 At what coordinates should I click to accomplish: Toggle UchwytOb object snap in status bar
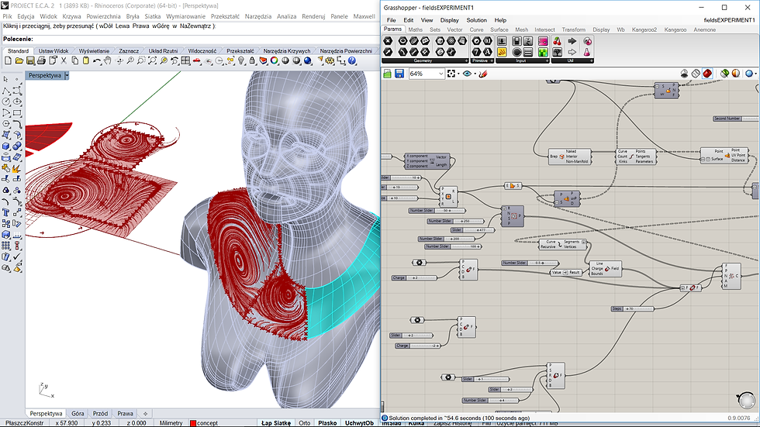[x=359, y=422]
